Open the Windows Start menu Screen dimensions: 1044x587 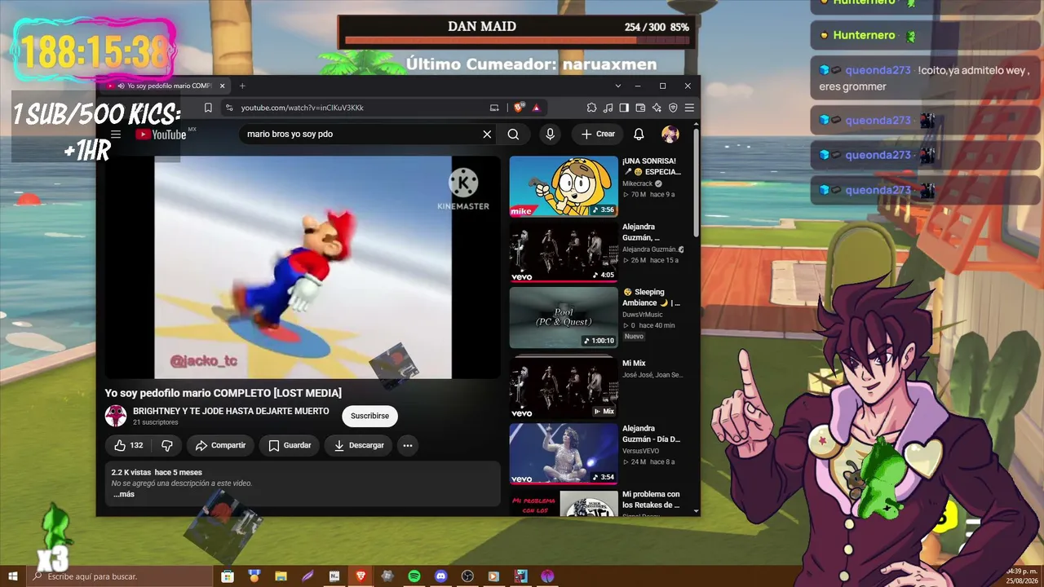pyautogui.click(x=13, y=576)
